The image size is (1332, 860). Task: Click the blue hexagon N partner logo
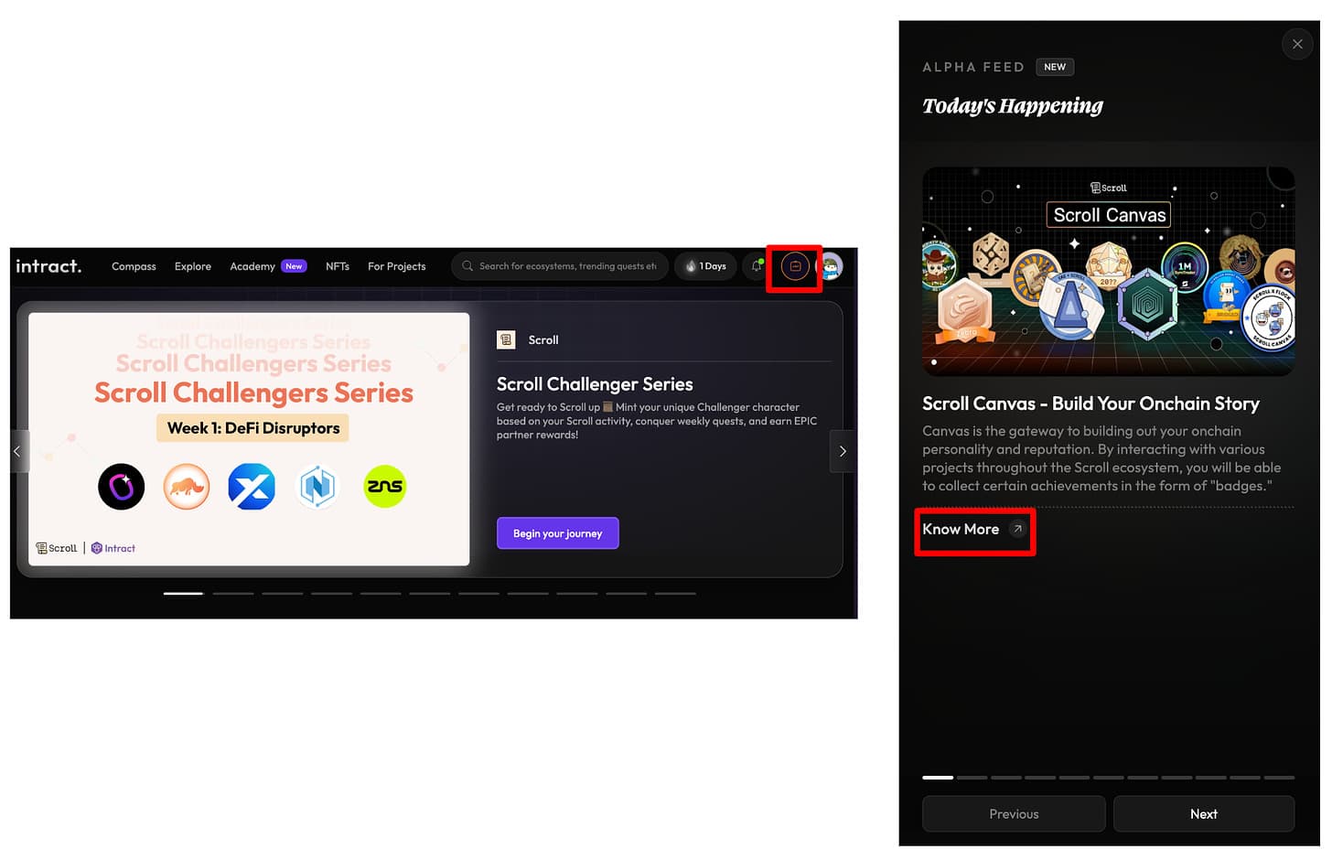pyautogui.click(x=317, y=487)
